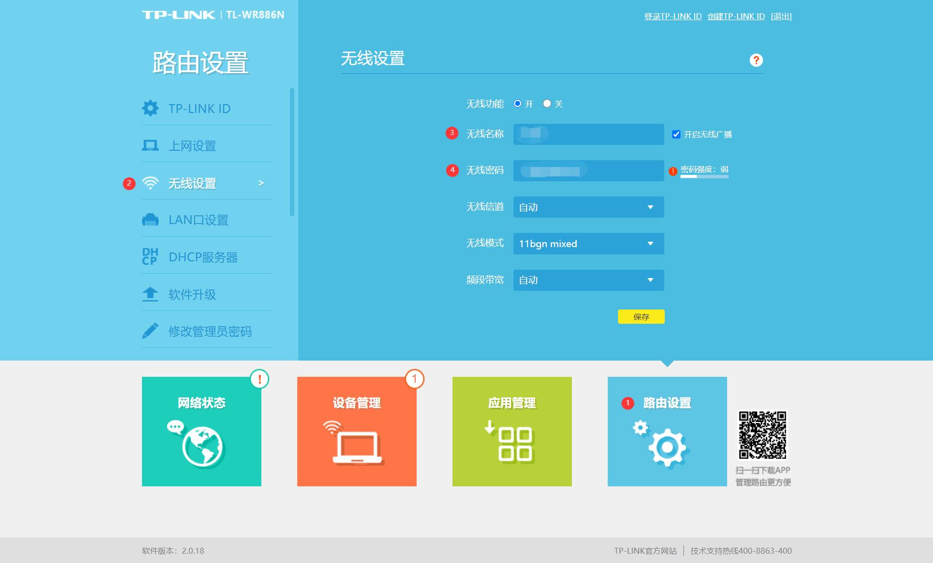Open LAN口设置 menu item
This screenshot has width=933, height=563.
tap(207, 220)
